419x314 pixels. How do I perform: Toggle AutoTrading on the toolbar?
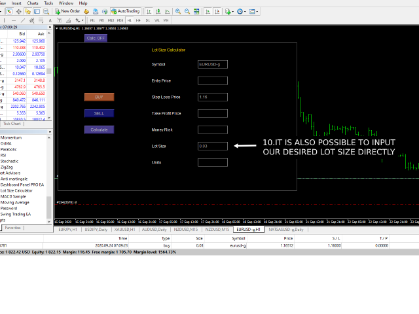(x=126, y=11)
